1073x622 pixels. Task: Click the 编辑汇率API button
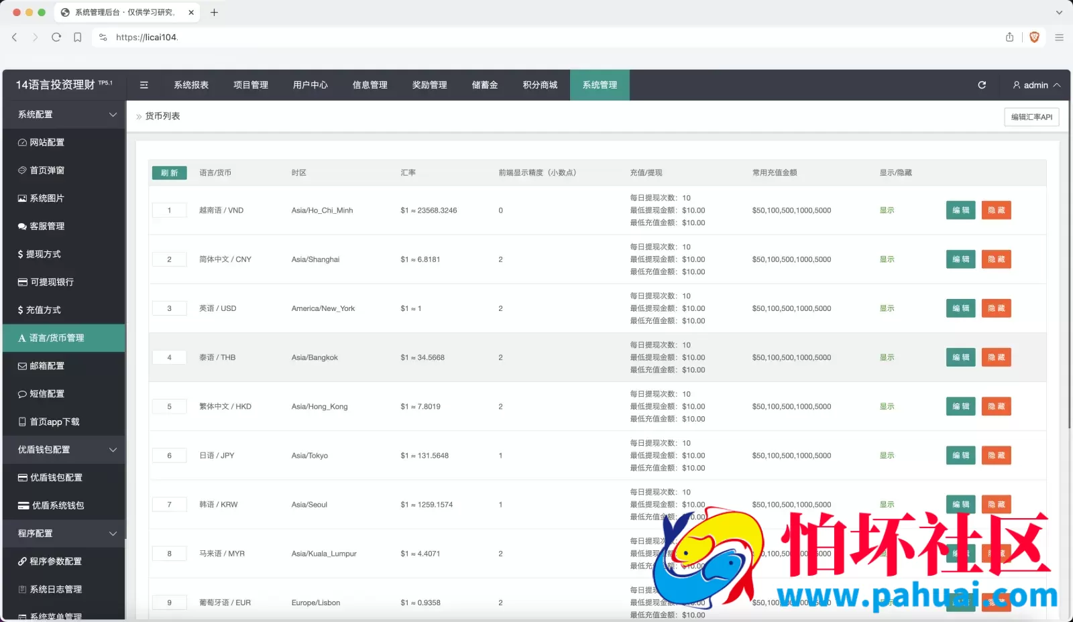pyautogui.click(x=1031, y=117)
